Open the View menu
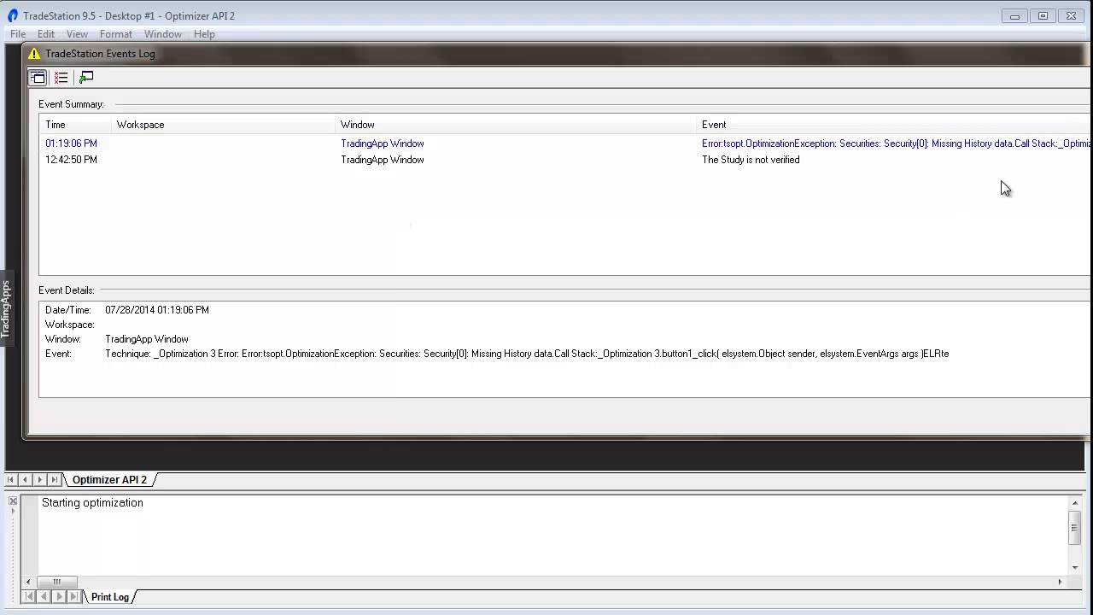Screen dimensions: 1093x615 coord(77,34)
